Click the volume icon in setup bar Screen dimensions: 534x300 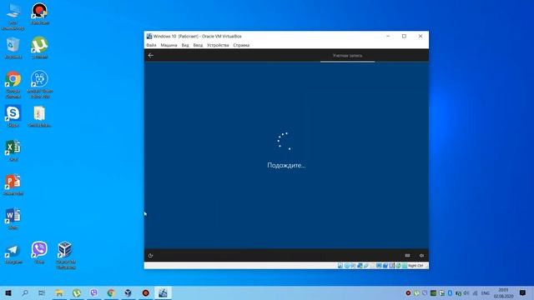(x=421, y=256)
